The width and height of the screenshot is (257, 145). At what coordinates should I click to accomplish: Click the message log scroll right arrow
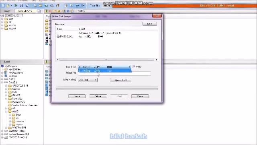coord(156,60)
